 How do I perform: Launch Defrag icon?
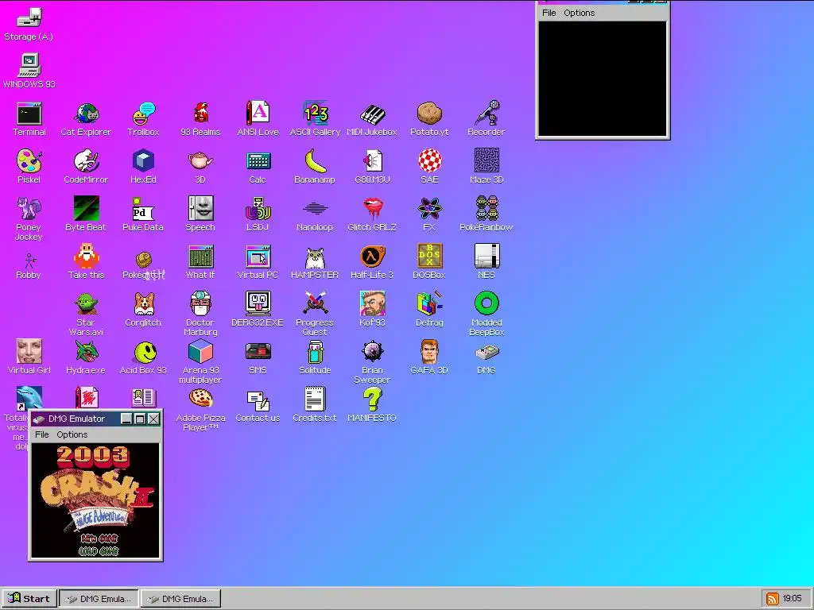pyautogui.click(x=429, y=311)
